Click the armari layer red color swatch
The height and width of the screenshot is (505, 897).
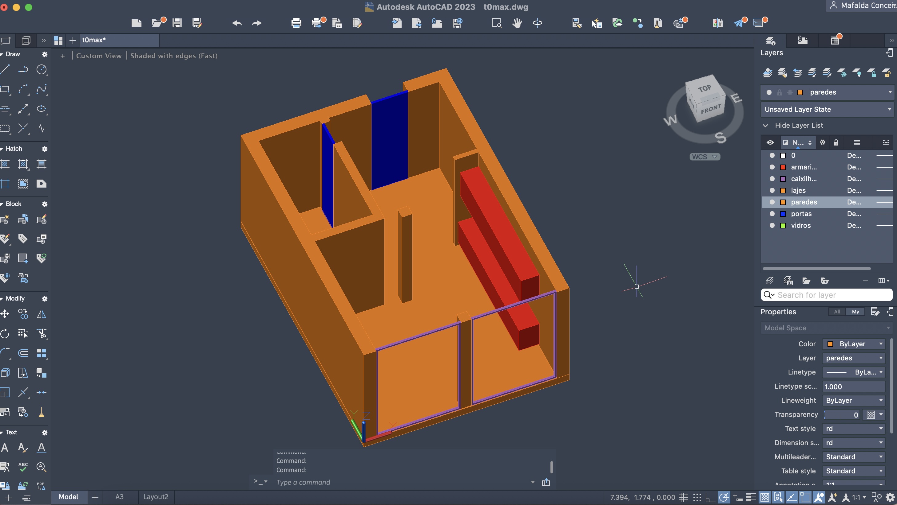click(783, 167)
